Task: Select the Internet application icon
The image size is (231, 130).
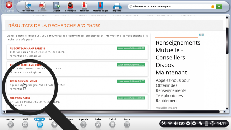Action: click(40, 123)
